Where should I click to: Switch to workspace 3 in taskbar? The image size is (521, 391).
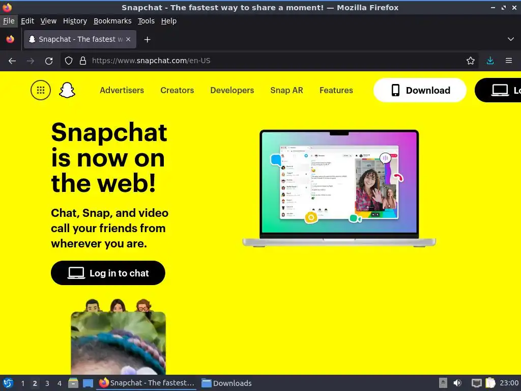click(x=47, y=383)
